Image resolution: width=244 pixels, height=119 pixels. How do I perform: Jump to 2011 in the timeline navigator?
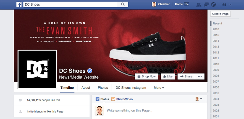216,58
